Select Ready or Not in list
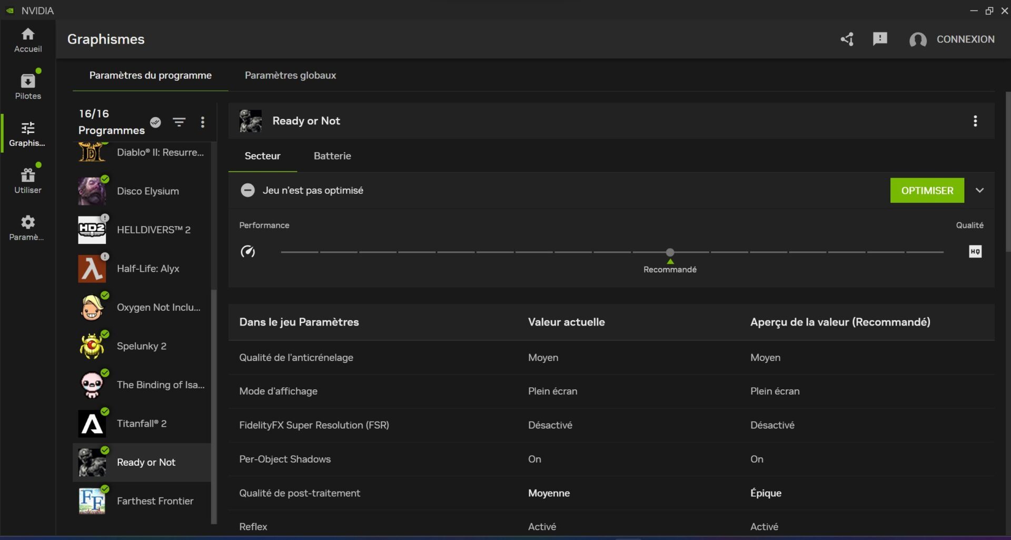The image size is (1011, 540). pyautogui.click(x=142, y=462)
